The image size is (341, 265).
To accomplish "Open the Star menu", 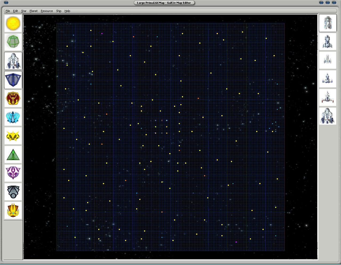I will click(24, 11).
